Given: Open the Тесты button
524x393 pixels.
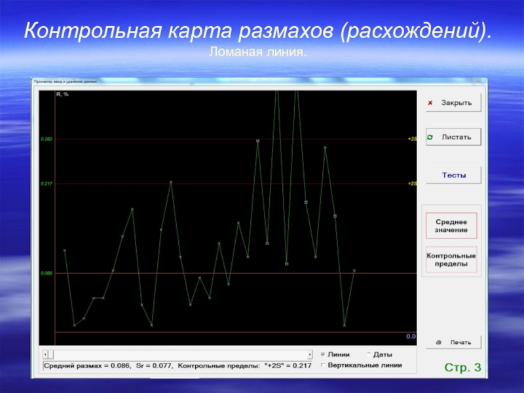Looking at the screenshot, I should pos(453,175).
